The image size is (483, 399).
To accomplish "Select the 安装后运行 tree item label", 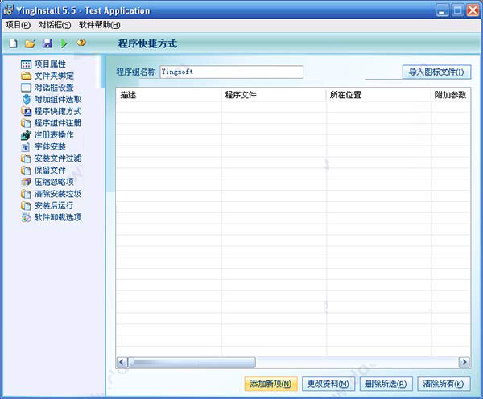I will 54,205.
